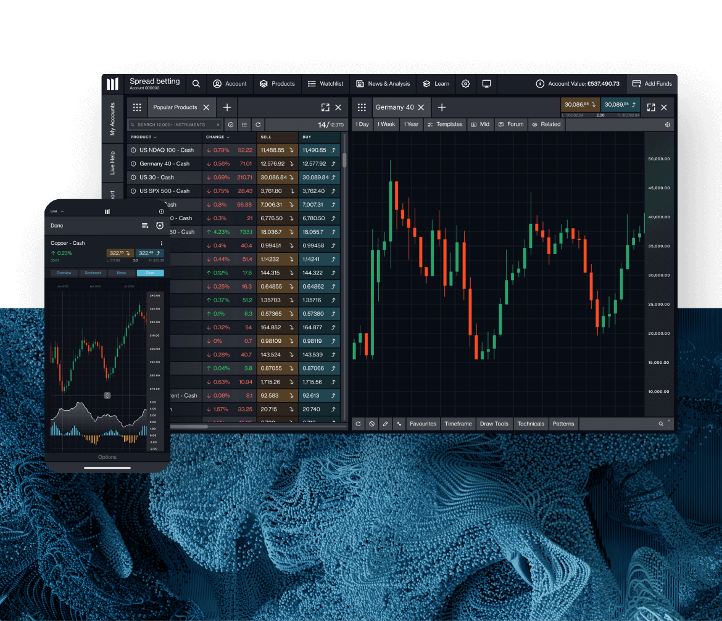Add a new tab in product list panel

227,107
